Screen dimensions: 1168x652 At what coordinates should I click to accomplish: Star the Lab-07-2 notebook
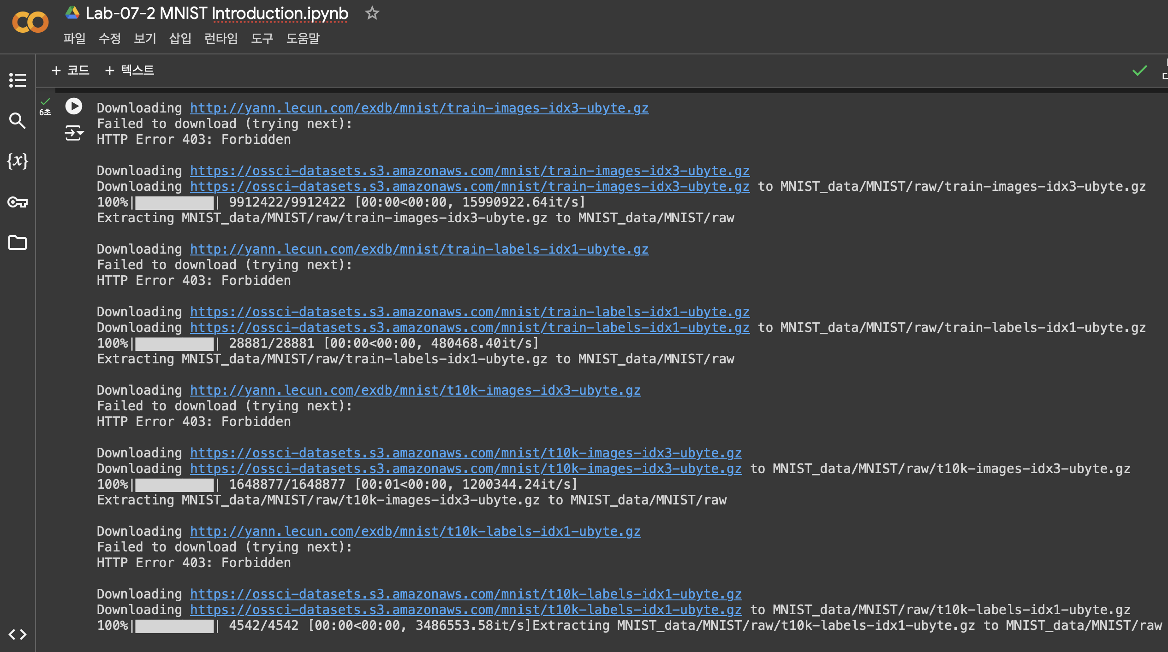pyautogui.click(x=372, y=14)
